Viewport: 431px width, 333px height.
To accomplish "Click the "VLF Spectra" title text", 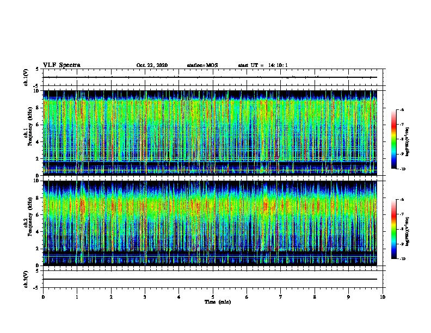I will click(x=61, y=65).
